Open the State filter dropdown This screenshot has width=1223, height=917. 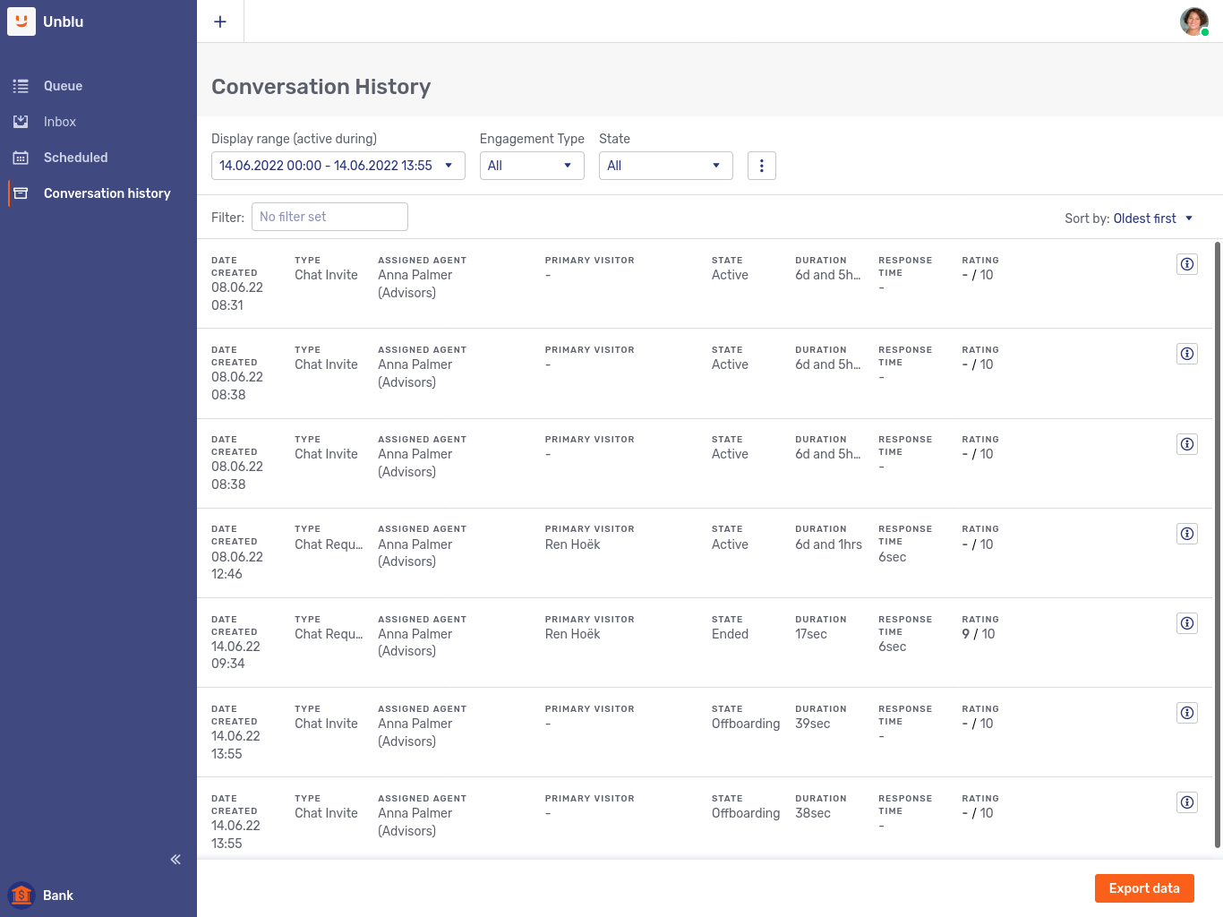click(665, 166)
